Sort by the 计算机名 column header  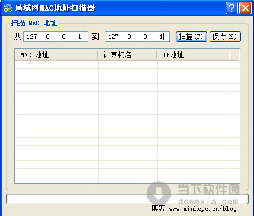(127, 55)
